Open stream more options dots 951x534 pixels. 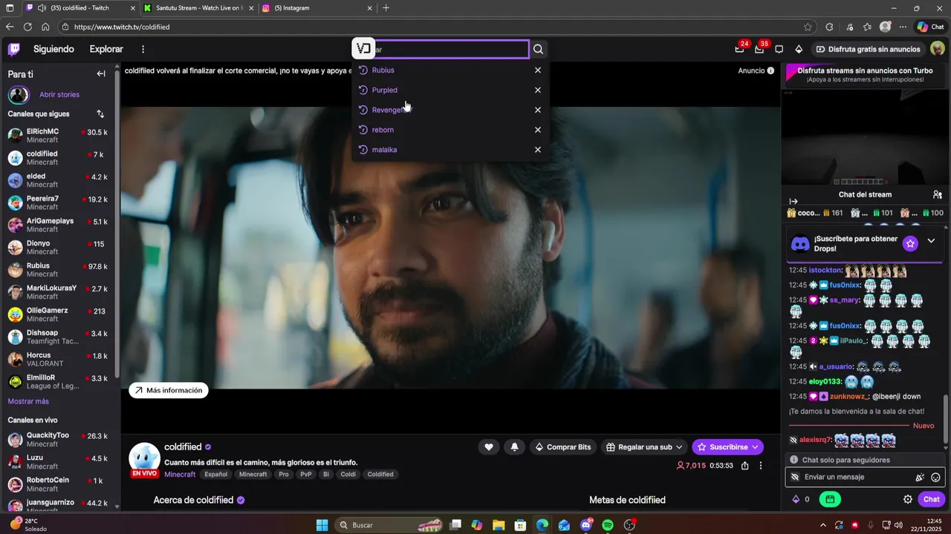point(761,466)
